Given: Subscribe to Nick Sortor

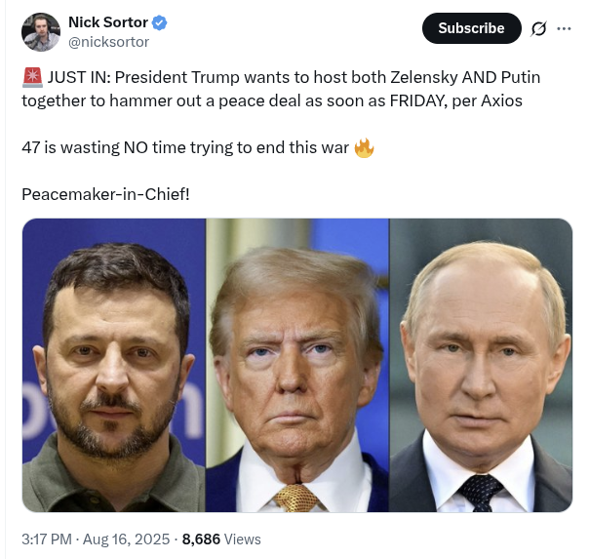Looking at the screenshot, I should coord(471,28).
